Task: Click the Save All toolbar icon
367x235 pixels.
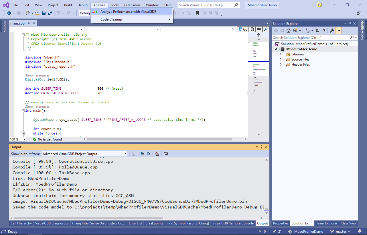Action: point(50,13)
